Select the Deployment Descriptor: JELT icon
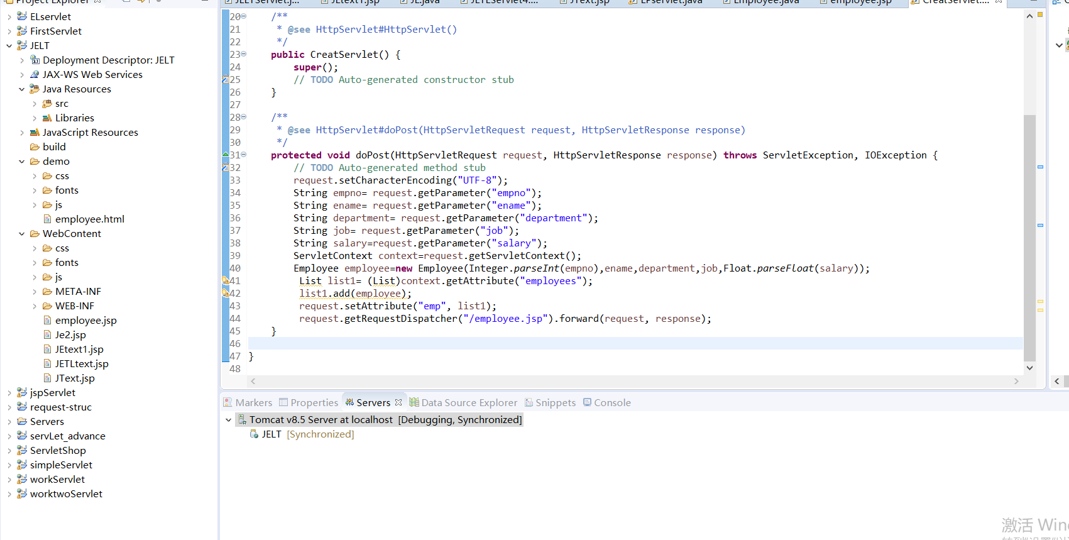The height and width of the screenshot is (540, 1069). (35, 60)
